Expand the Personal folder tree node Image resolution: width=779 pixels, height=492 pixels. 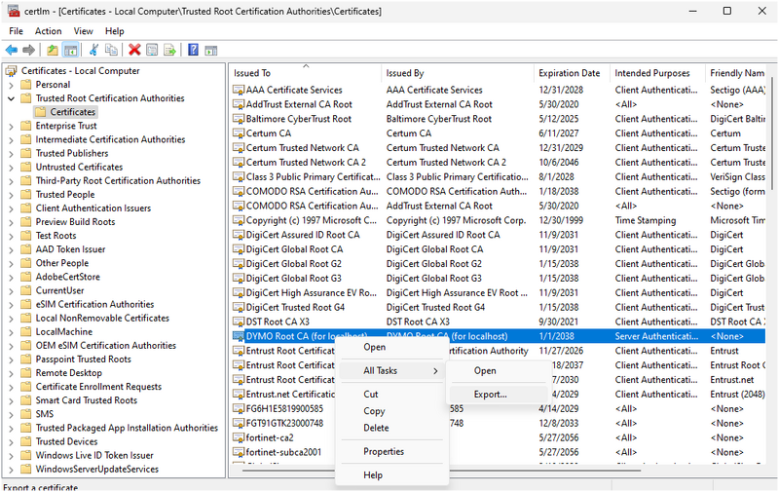pyautogui.click(x=11, y=85)
